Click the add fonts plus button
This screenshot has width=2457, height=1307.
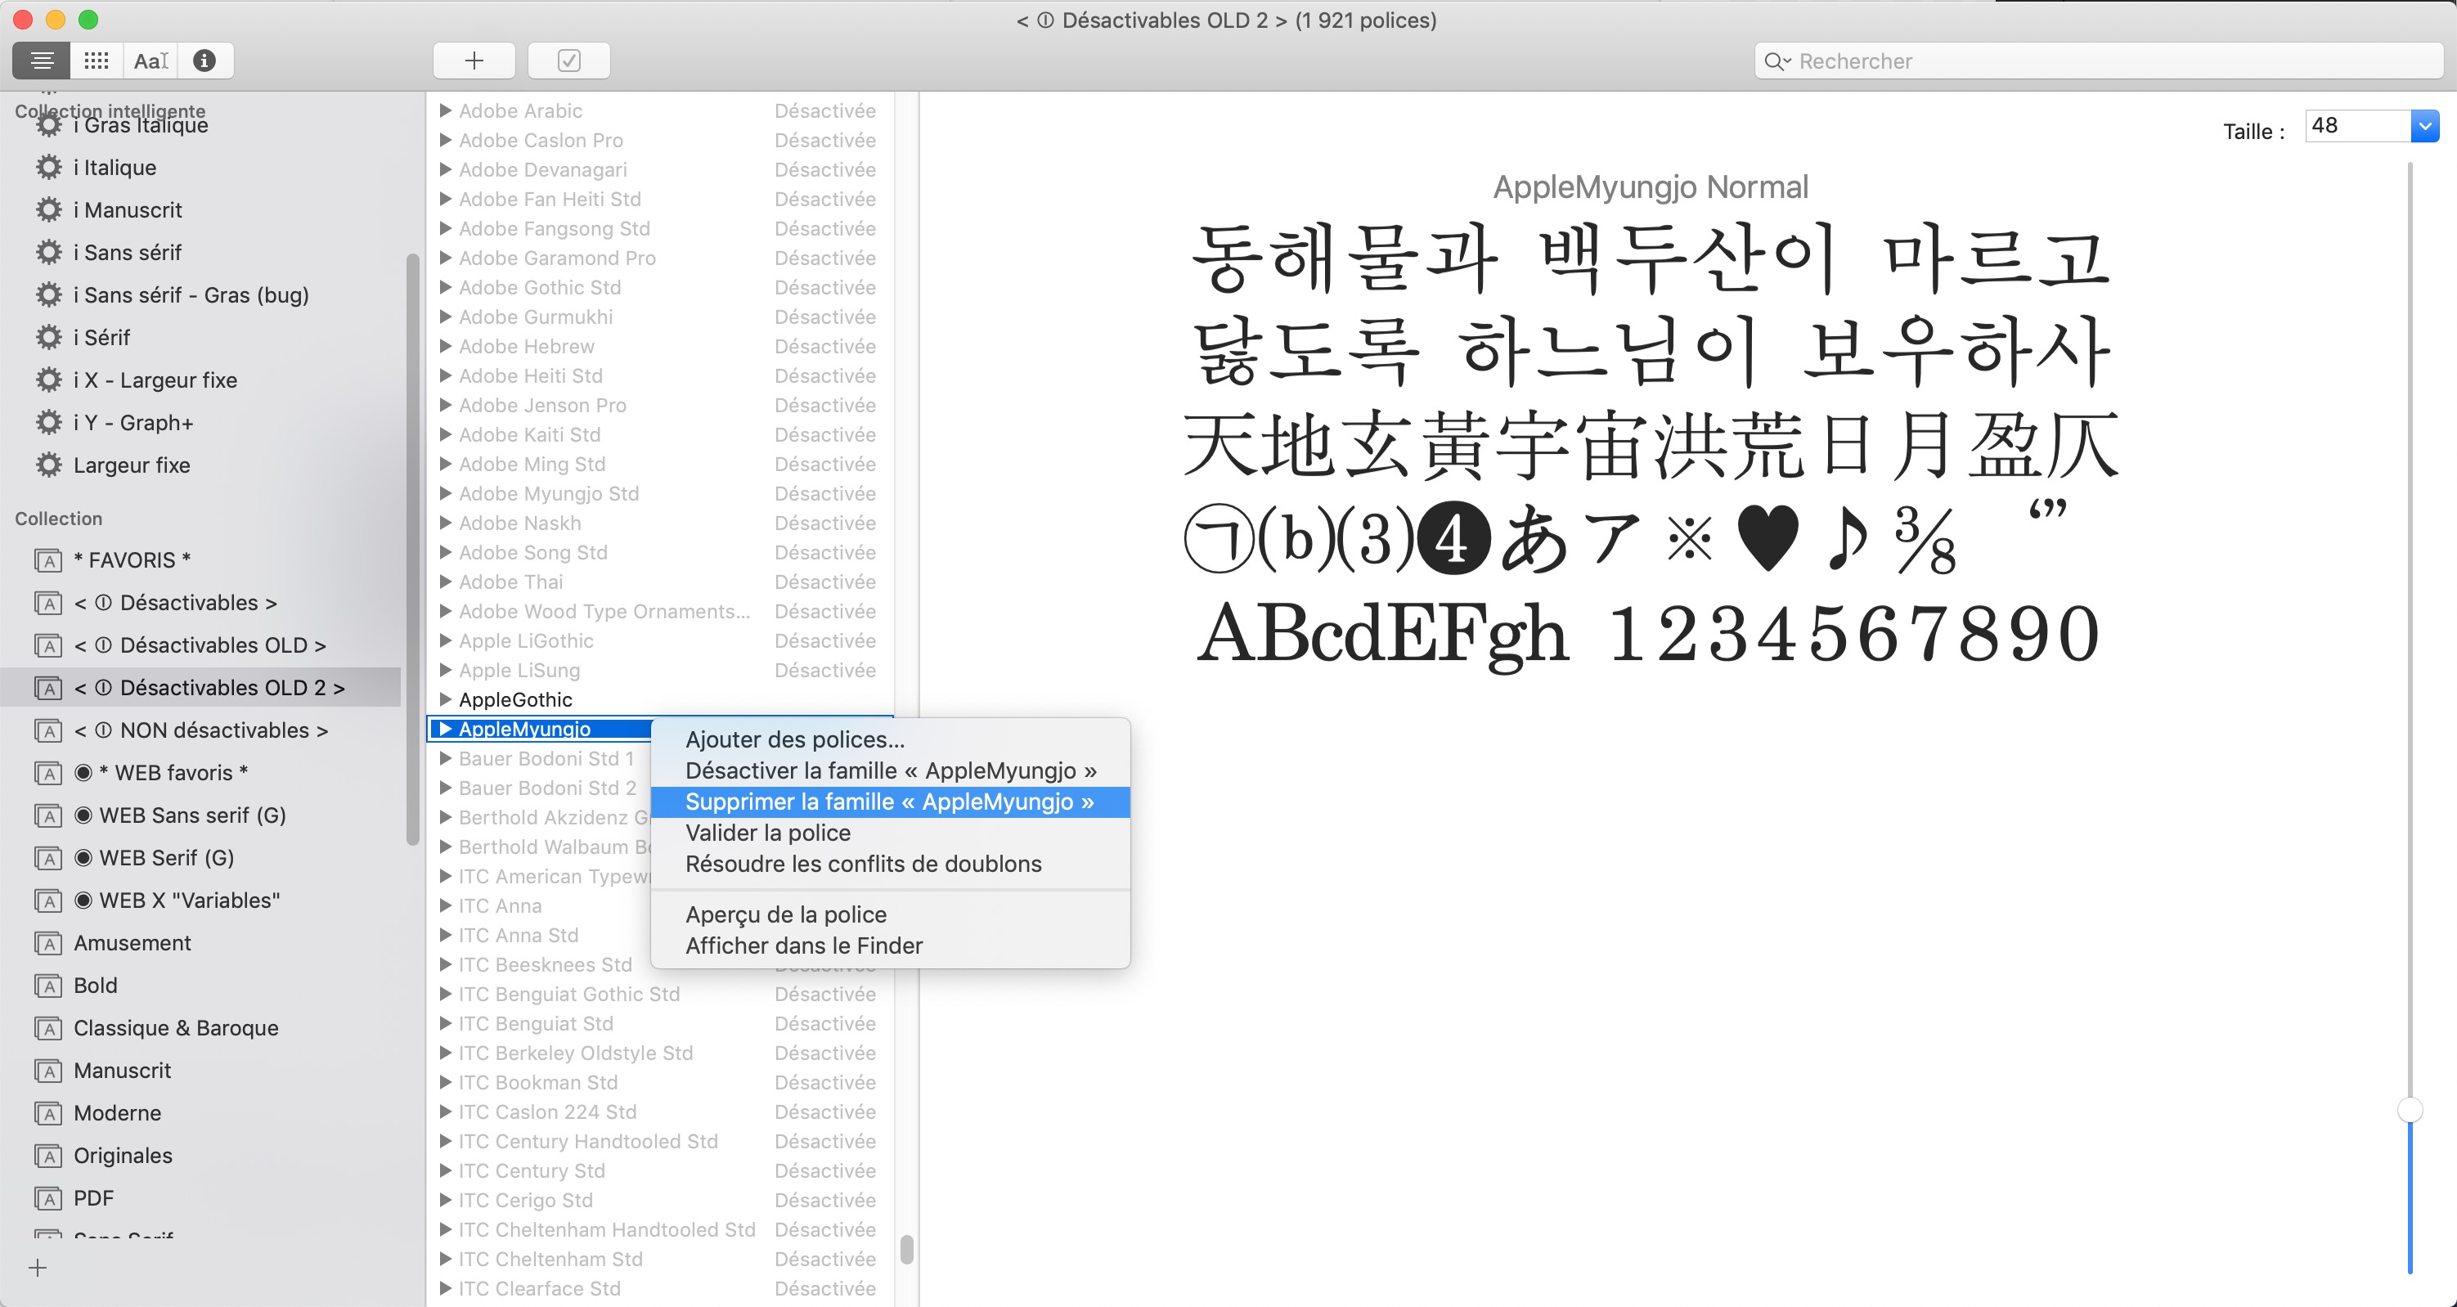point(474,61)
